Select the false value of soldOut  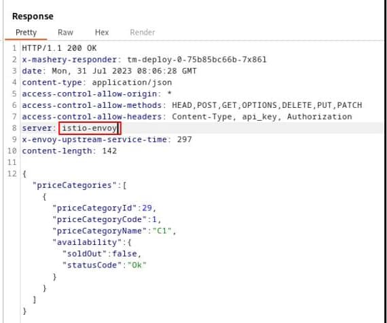click(x=125, y=254)
